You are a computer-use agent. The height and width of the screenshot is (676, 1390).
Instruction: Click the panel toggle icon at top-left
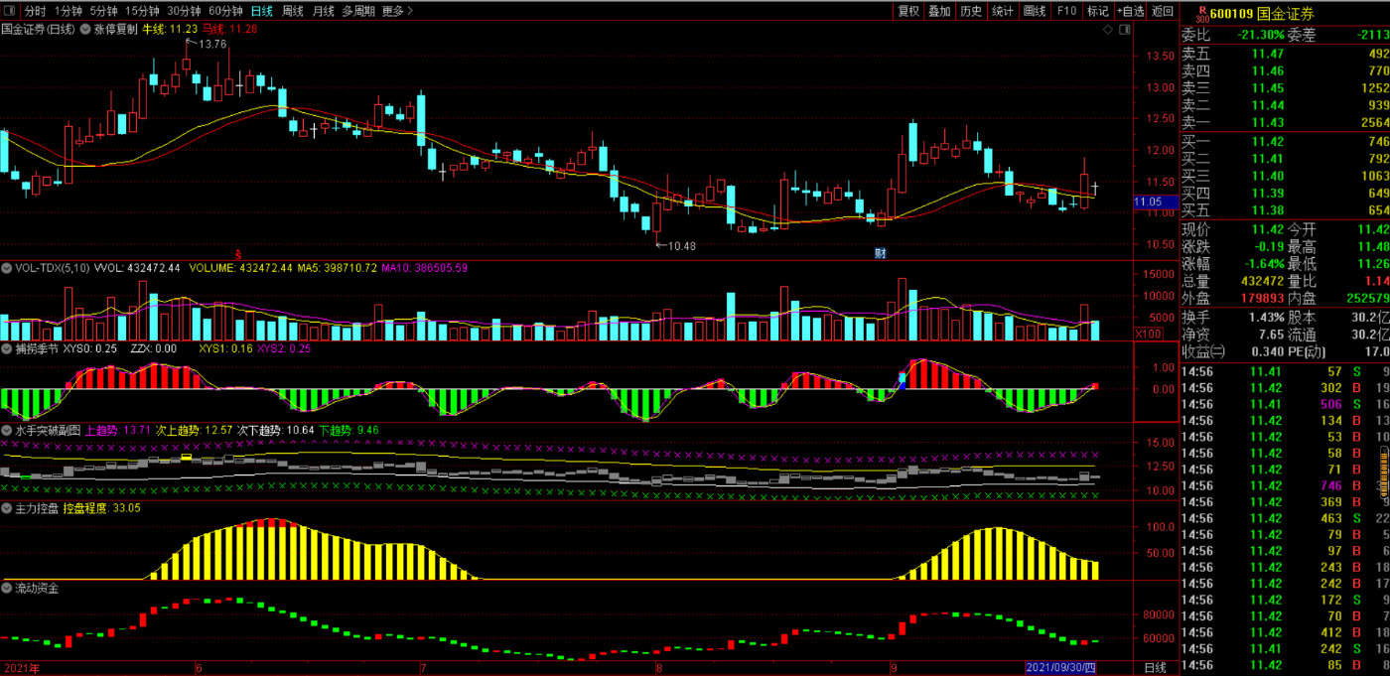coord(9,11)
